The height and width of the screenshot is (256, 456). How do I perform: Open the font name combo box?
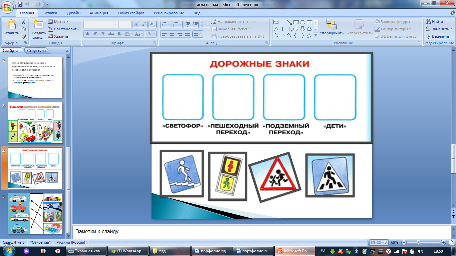coord(100,24)
